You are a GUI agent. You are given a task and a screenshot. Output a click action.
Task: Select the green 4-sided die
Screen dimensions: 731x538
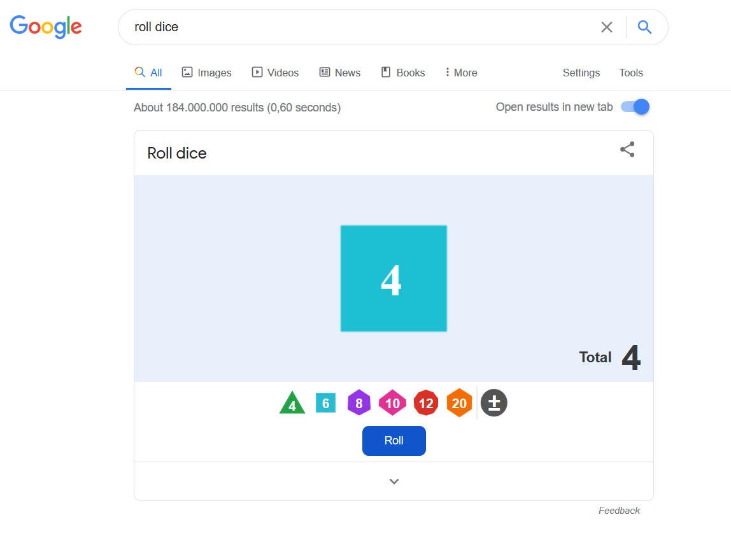point(292,404)
